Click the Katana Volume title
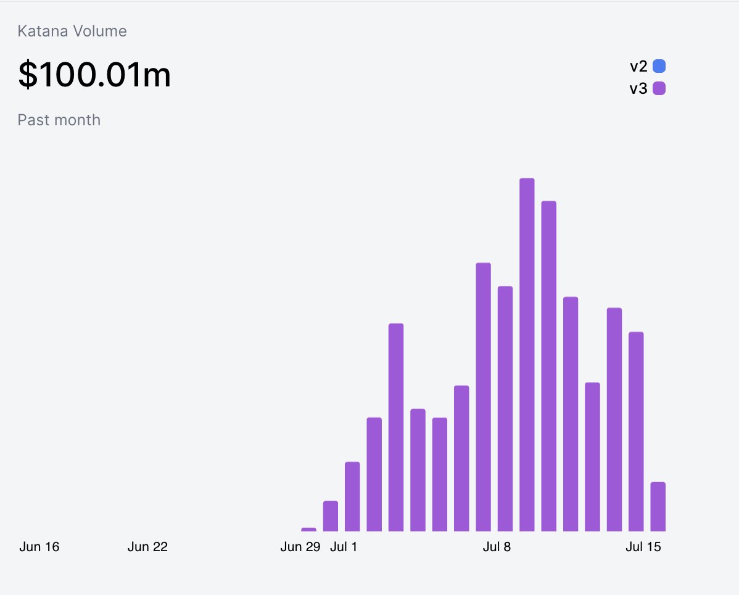Screen dimensions: 739x595 tap(72, 31)
